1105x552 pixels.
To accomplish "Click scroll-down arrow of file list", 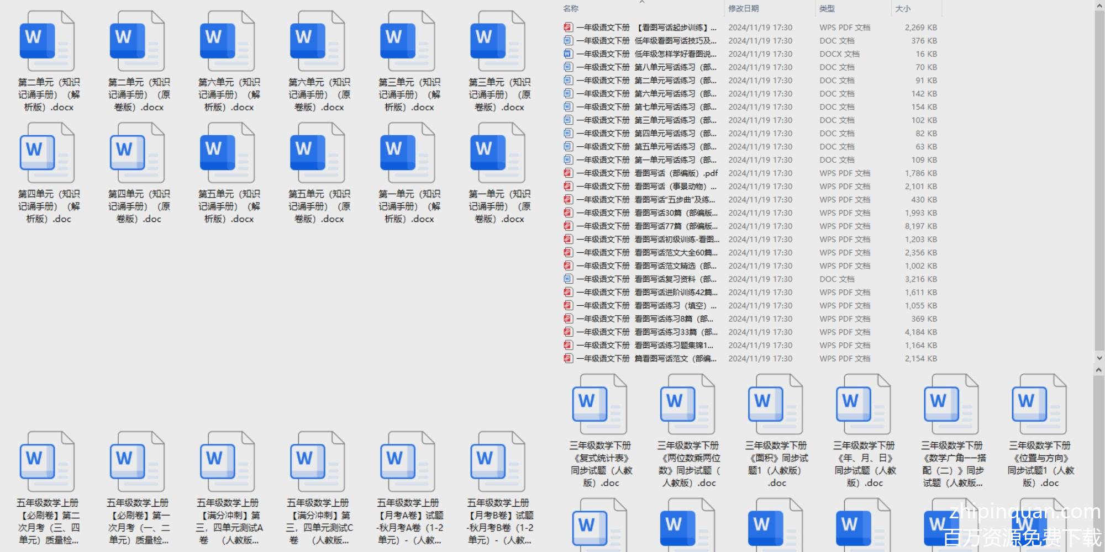I will [x=1099, y=358].
